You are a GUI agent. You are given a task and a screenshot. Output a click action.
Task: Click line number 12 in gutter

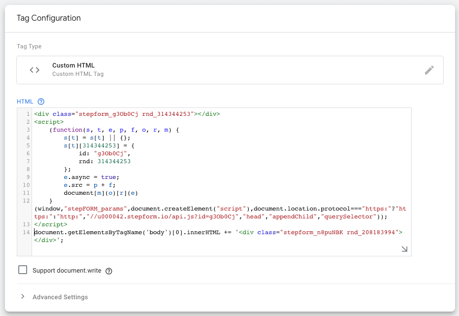(x=26, y=201)
